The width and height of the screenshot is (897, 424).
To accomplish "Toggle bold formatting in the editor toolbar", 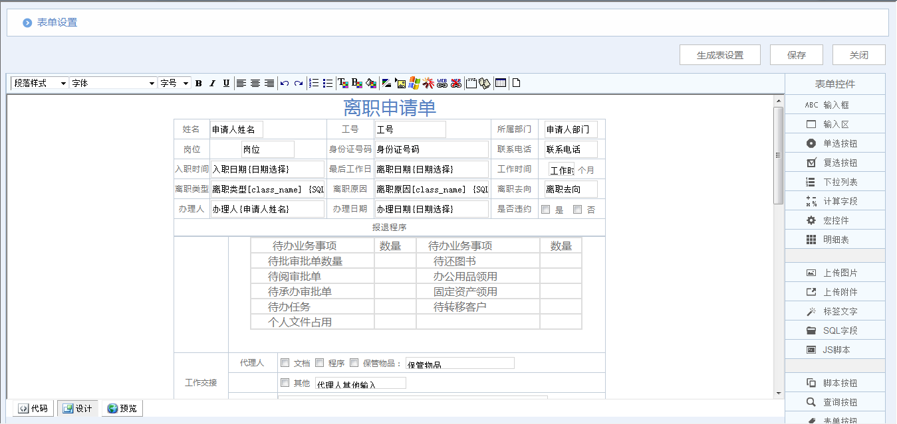I will pos(198,83).
